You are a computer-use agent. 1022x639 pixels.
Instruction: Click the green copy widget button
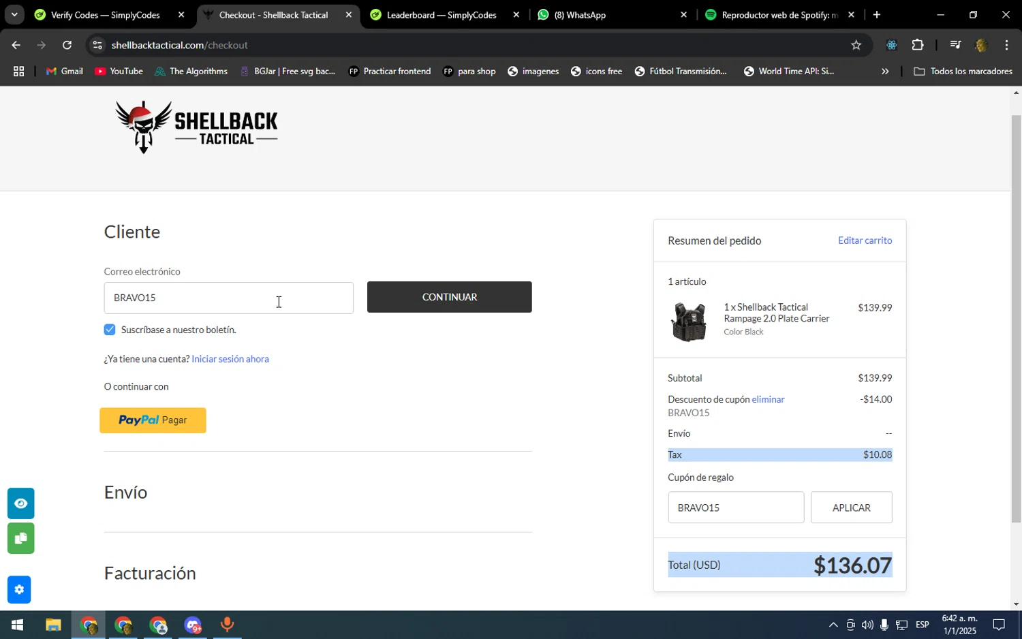click(x=21, y=538)
